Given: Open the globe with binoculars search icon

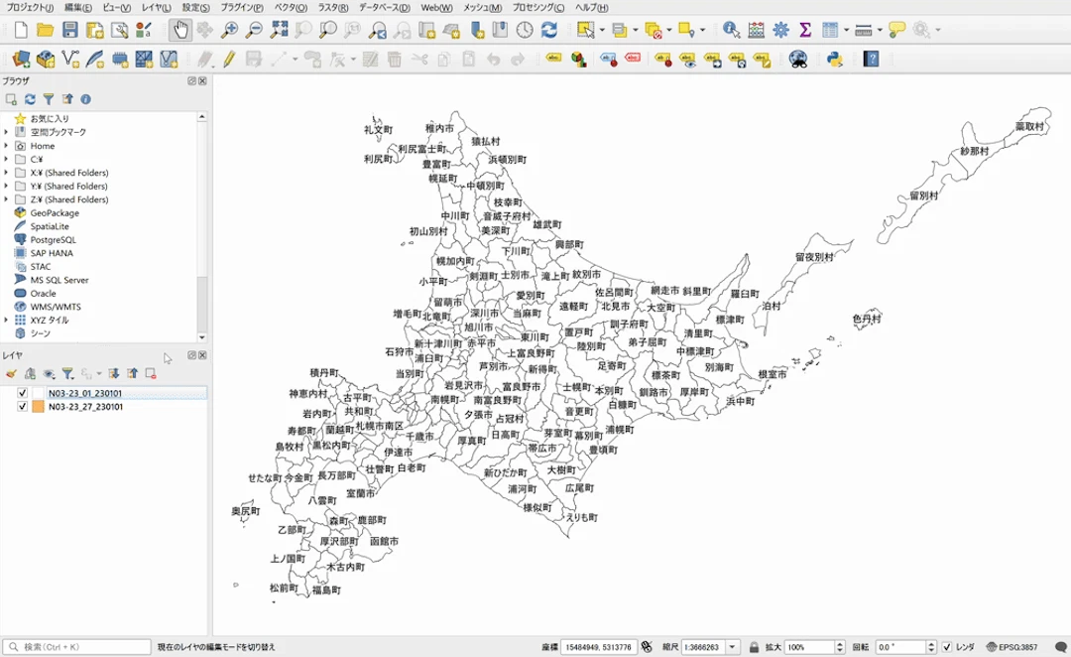Looking at the screenshot, I should click(797, 60).
